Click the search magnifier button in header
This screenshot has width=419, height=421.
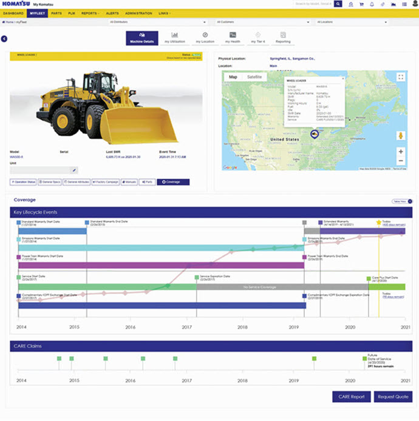(x=338, y=4)
